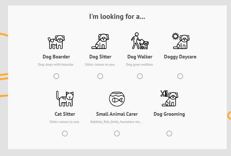Select the Dog Sitter radio button
231x156 pixels.
[100, 76]
